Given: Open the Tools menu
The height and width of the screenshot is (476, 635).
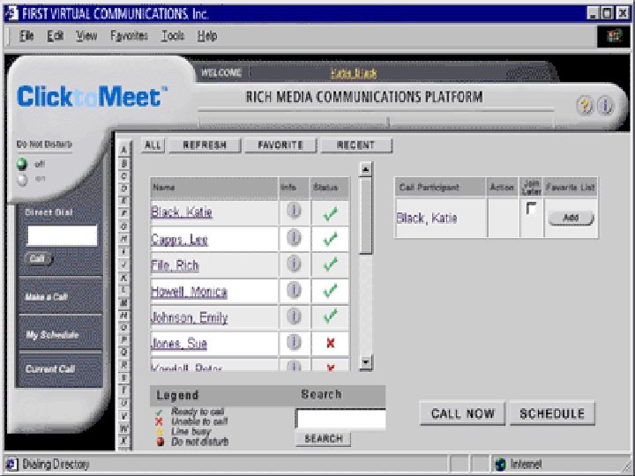Looking at the screenshot, I should point(173,36).
